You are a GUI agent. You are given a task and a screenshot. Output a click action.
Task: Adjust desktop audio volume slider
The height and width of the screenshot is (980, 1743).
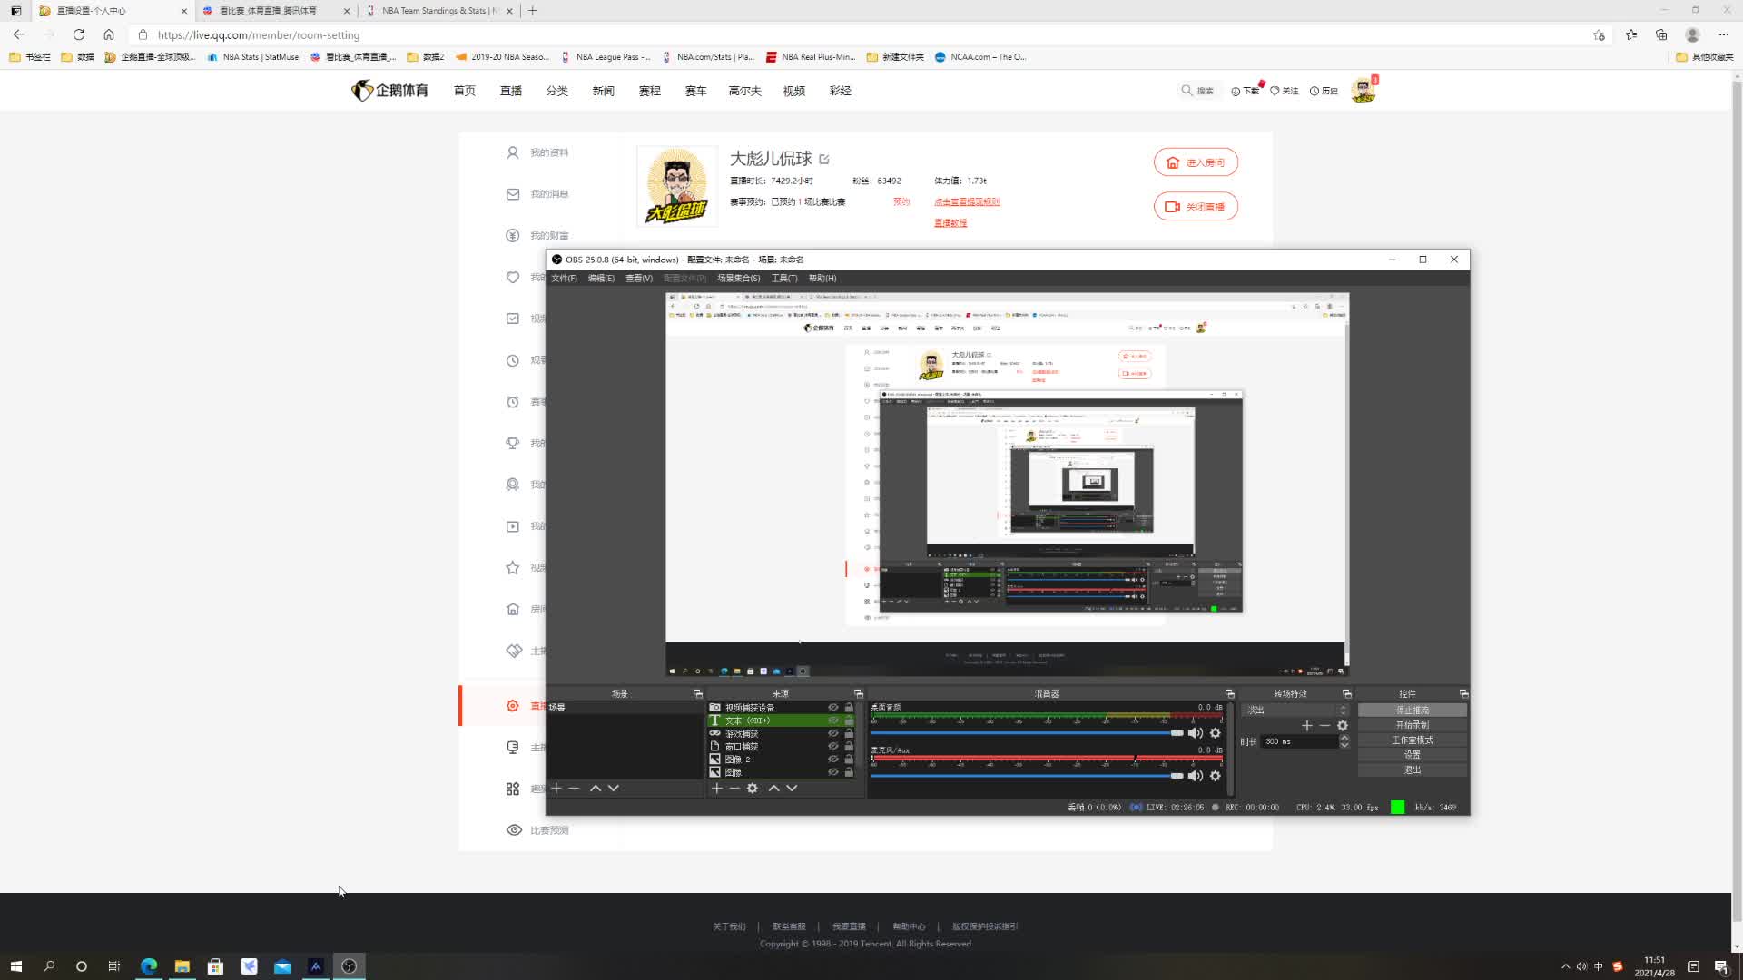(x=1177, y=733)
